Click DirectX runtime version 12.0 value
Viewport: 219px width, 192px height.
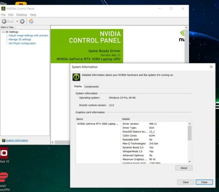(111, 105)
